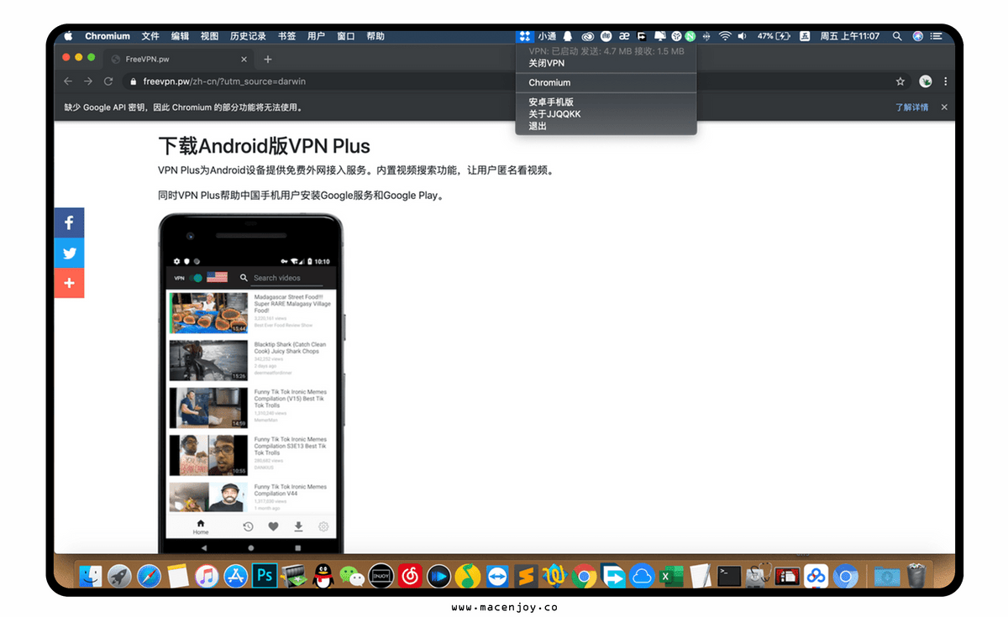Open the 用户 menu

pyautogui.click(x=316, y=36)
